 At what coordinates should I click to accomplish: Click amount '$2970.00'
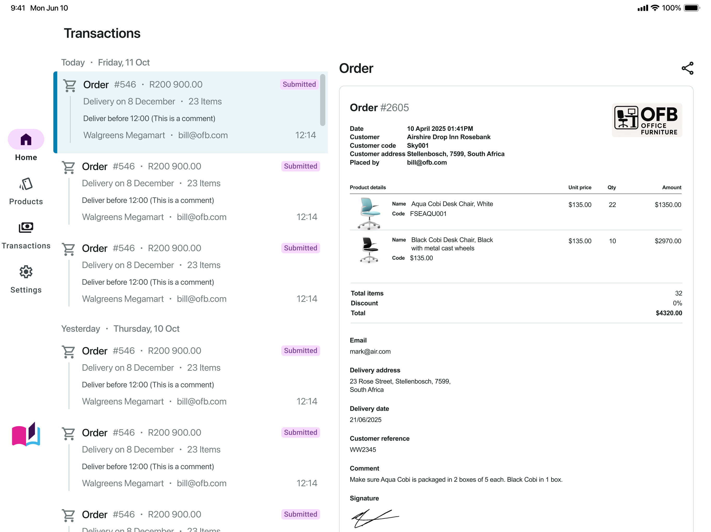click(x=668, y=241)
